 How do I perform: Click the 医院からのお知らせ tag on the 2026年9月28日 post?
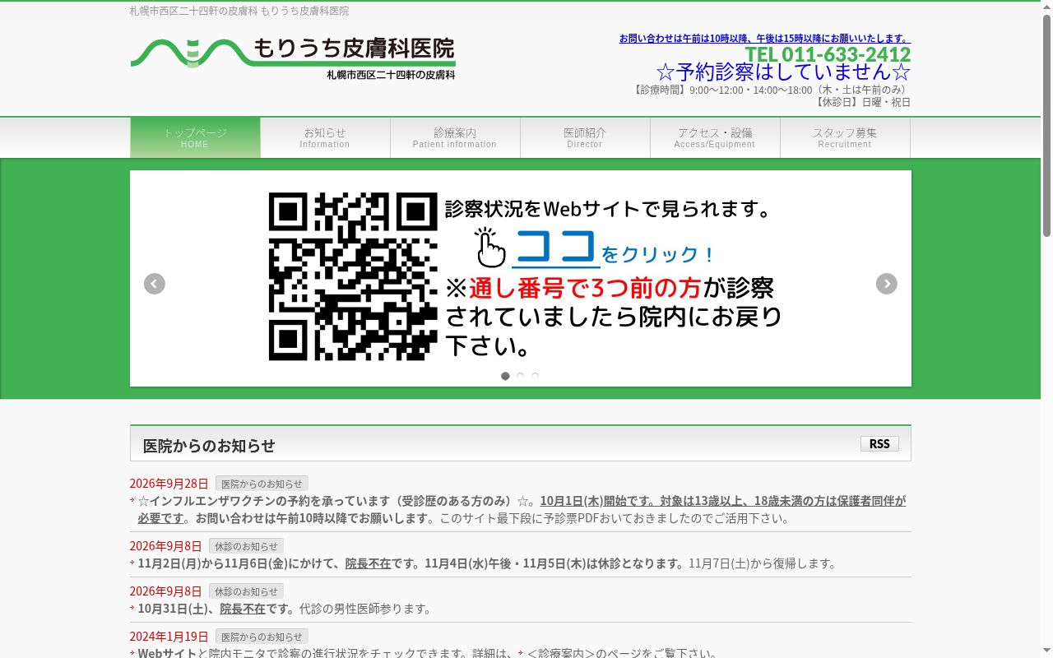262,484
